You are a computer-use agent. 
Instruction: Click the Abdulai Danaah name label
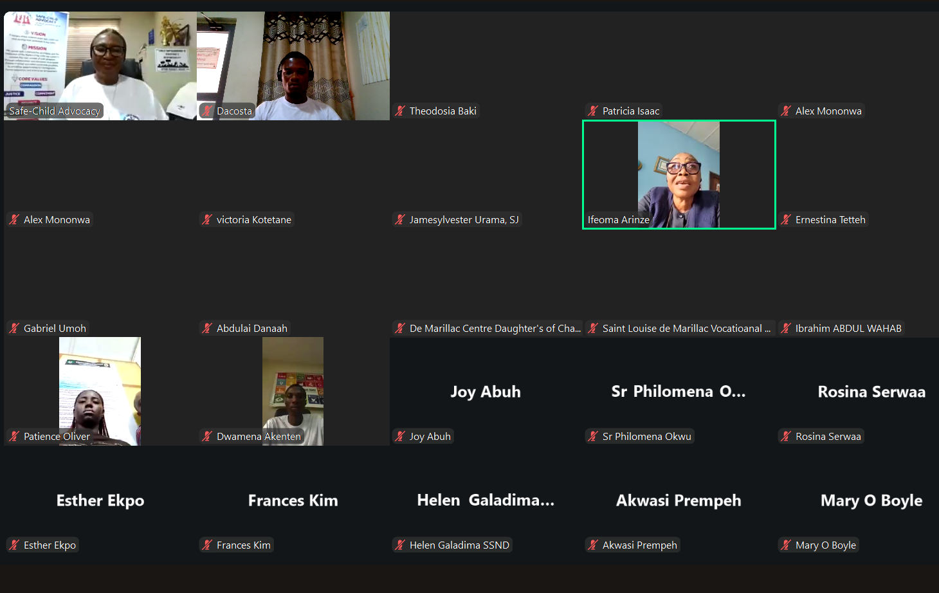click(x=251, y=329)
